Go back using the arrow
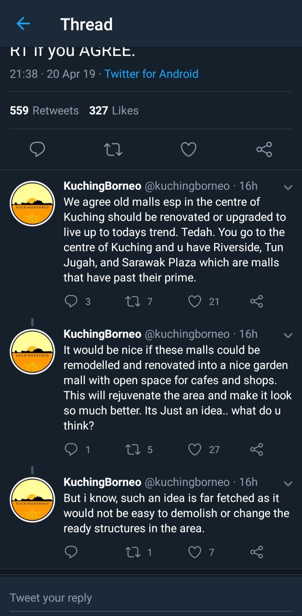The width and height of the screenshot is (302, 616). coord(23,24)
